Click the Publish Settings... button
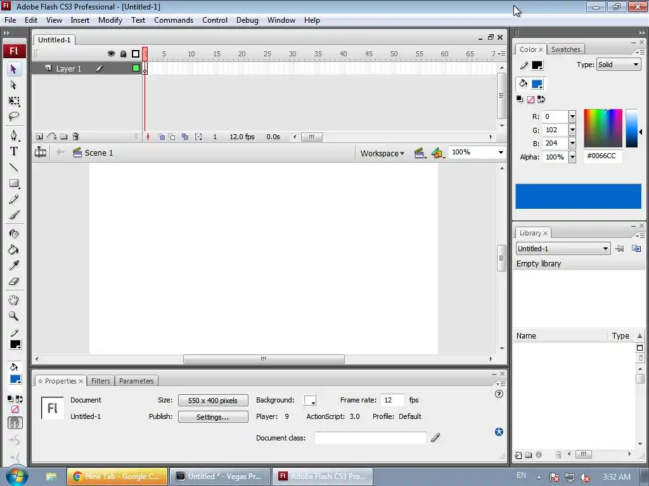Image resolution: width=649 pixels, height=486 pixels. point(213,416)
